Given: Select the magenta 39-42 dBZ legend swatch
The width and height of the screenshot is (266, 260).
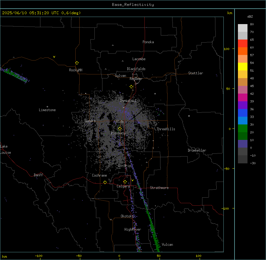Looking at the screenshot, I should [243, 97].
